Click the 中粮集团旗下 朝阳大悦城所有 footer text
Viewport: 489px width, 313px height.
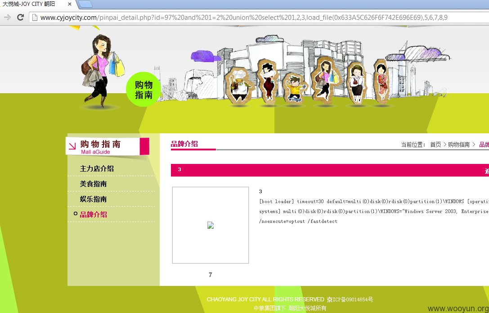[290, 308]
